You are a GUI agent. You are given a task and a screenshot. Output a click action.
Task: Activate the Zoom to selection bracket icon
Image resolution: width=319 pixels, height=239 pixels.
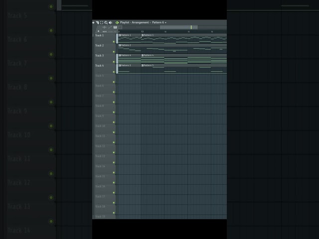pyautogui.click(x=102, y=22)
